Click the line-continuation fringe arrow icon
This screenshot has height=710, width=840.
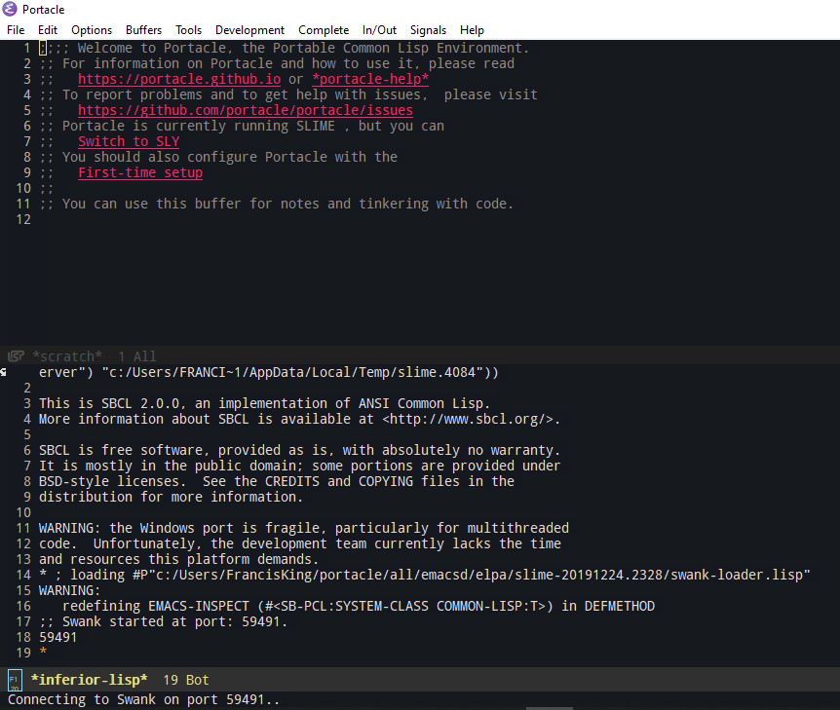[3, 372]
